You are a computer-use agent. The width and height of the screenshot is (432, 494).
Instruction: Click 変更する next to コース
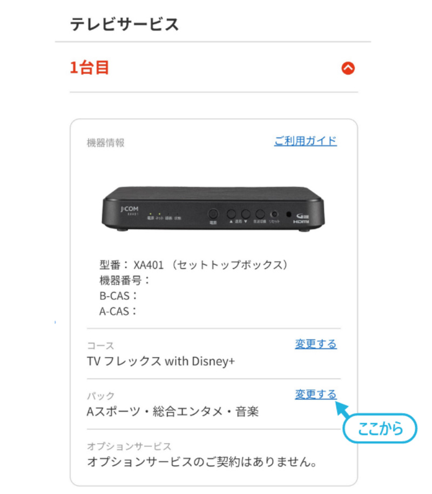(316, 344)
